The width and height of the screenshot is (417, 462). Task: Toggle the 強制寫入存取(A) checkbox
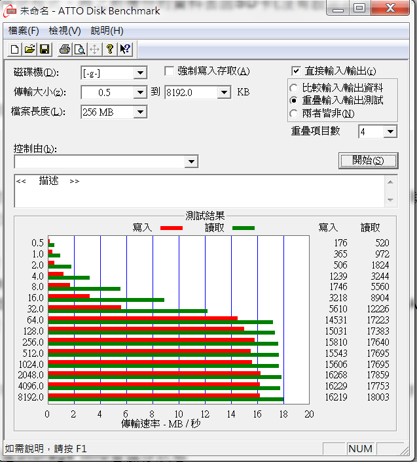click(x=169, y=71)
